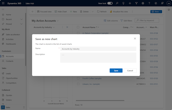Select Accounts in sidebar
The height and width of the screenshot is (110, 172).
(12, 56)
